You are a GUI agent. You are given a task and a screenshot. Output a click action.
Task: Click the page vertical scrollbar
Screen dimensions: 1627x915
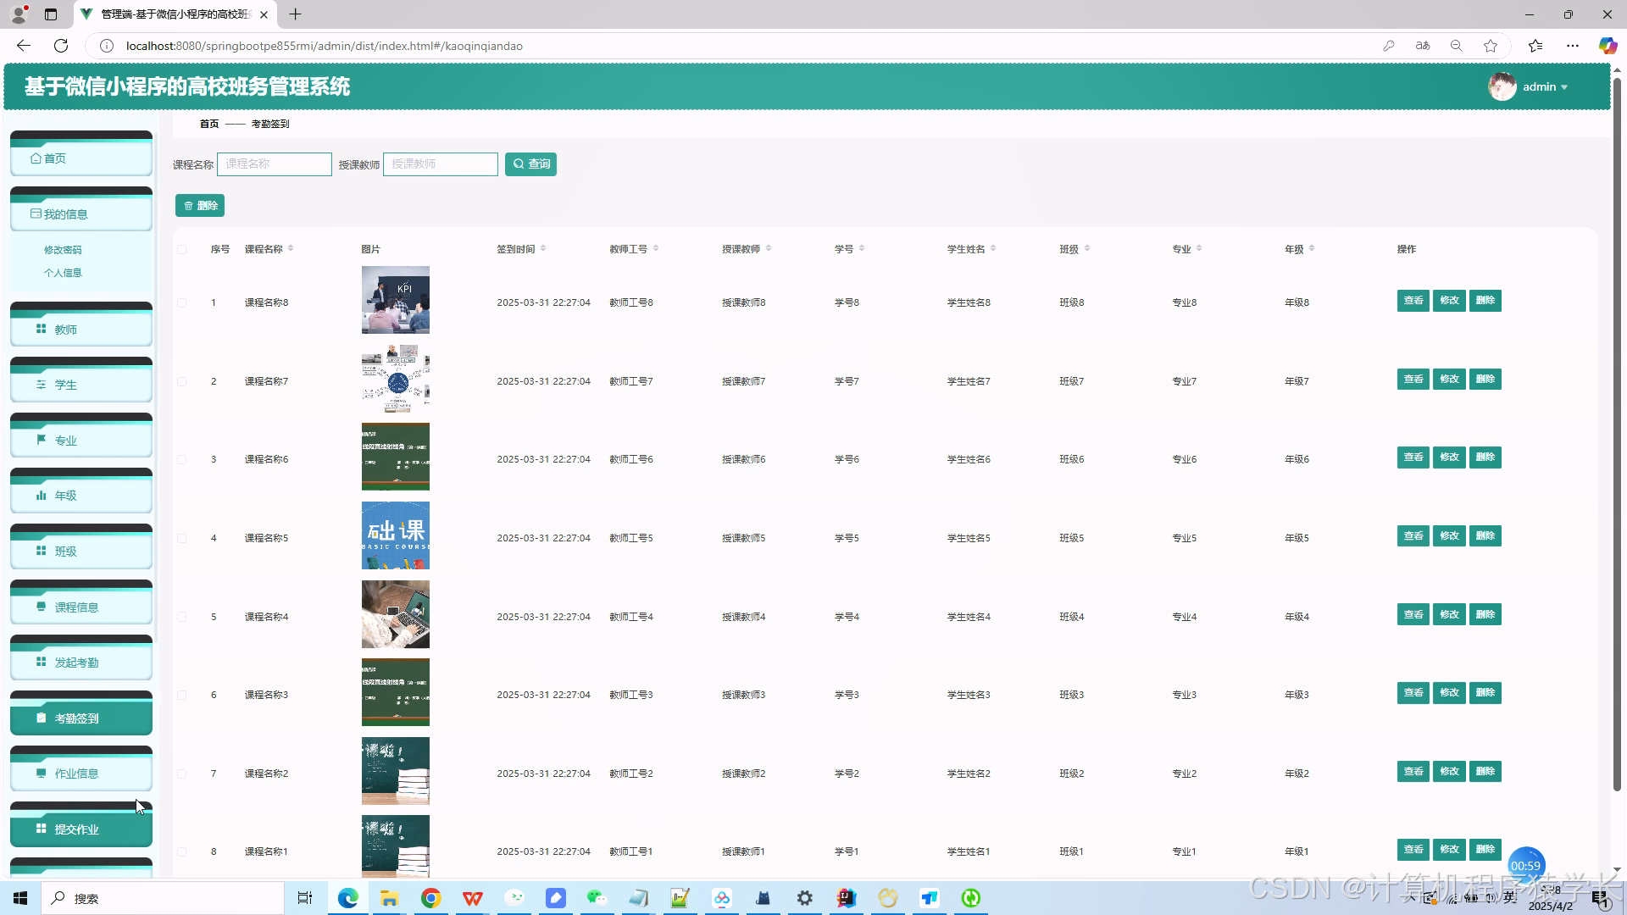point(1617,424)
